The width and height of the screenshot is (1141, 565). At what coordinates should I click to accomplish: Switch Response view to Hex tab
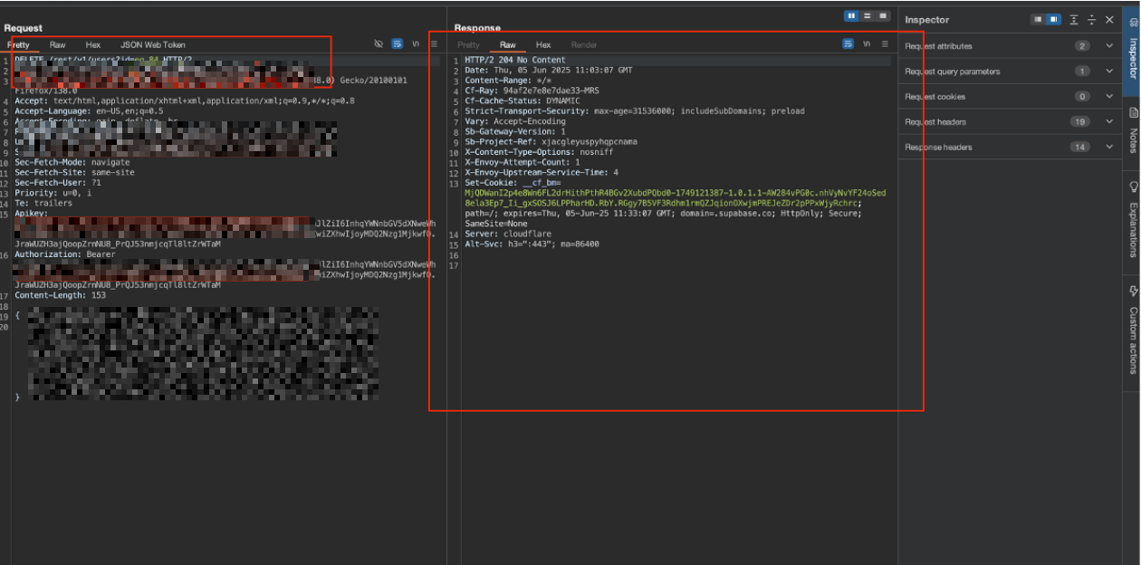(543, 44)
